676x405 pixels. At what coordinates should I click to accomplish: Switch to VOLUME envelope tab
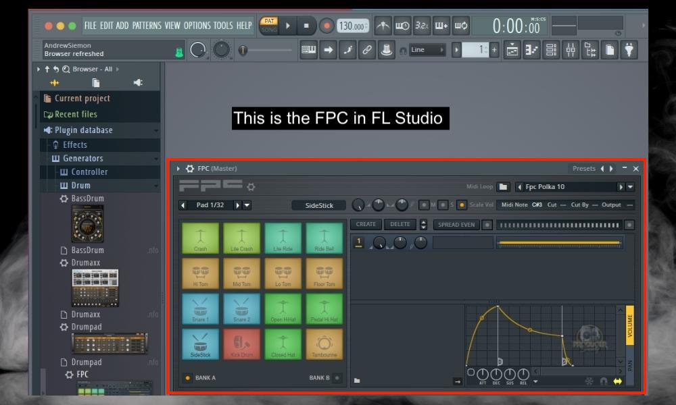pyautogui.click(x=630, y=326)
